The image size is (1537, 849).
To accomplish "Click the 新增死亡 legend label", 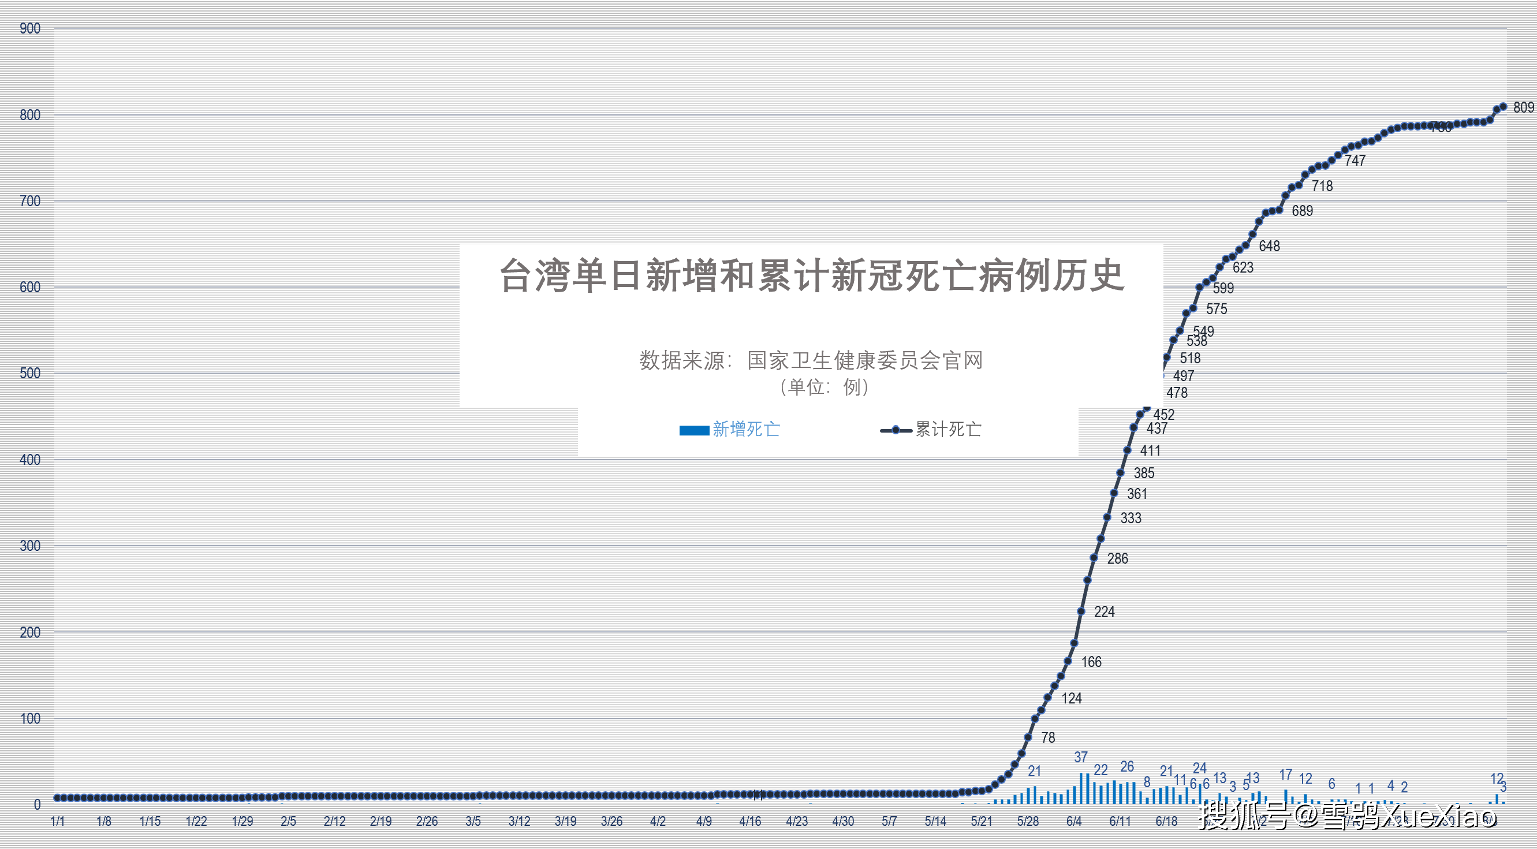I will [x=746, y=429].
